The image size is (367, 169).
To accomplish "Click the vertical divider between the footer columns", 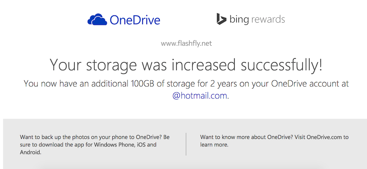I will click(x=186, y=144).
